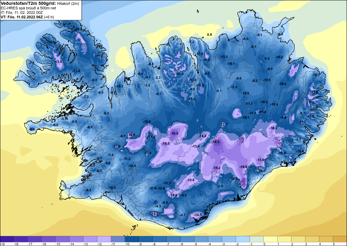Pick the legend swatch labeled -11
Viewport: 347px width, 246px height.
tap(118, 239)
